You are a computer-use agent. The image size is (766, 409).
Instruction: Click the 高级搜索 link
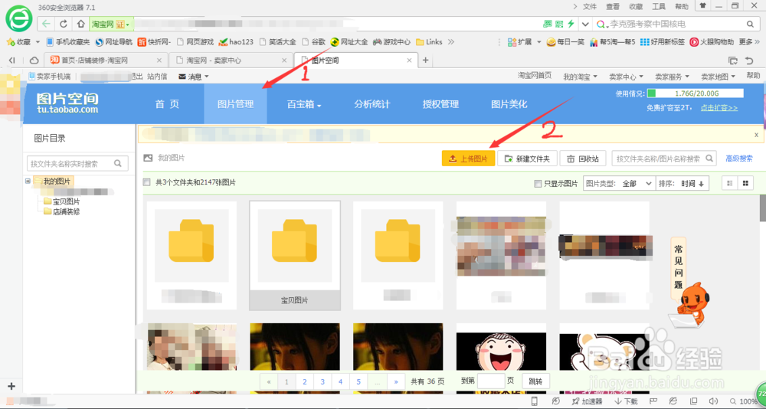click(739, 159)
